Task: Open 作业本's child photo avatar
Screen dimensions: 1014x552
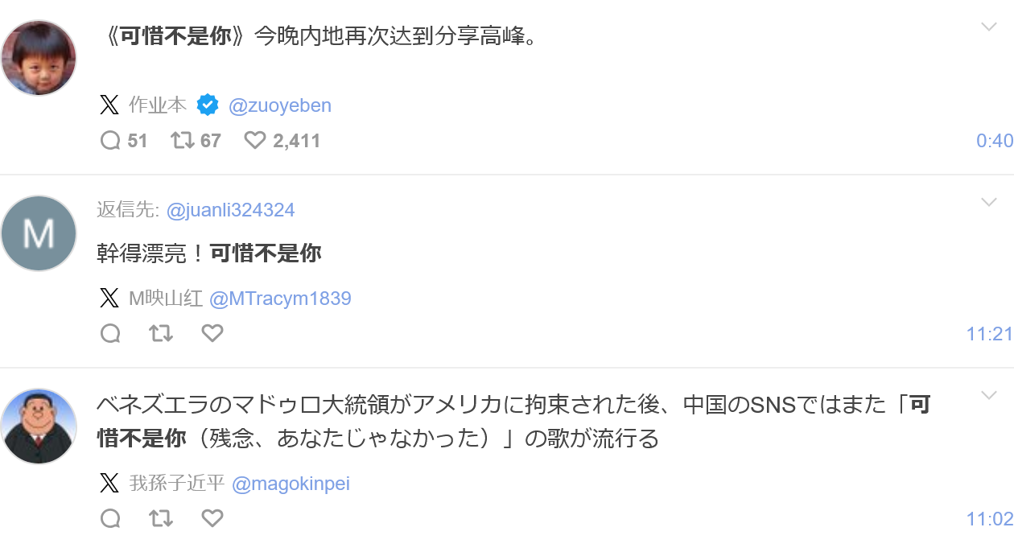Action: pyautogui.click(x=39, y=58)
